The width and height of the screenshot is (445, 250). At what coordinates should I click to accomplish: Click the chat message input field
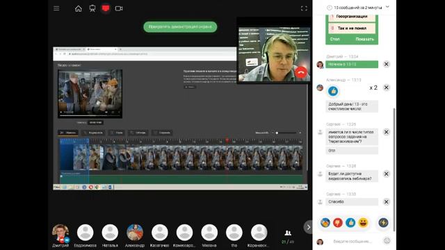coord(353,241)
